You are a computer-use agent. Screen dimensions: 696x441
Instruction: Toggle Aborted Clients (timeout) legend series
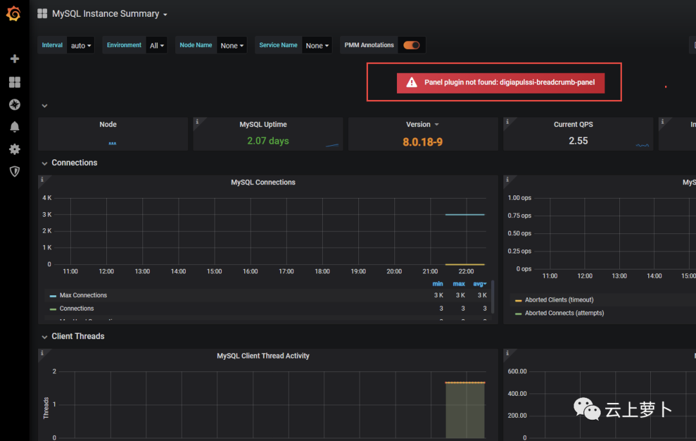[x=559, y=300]
